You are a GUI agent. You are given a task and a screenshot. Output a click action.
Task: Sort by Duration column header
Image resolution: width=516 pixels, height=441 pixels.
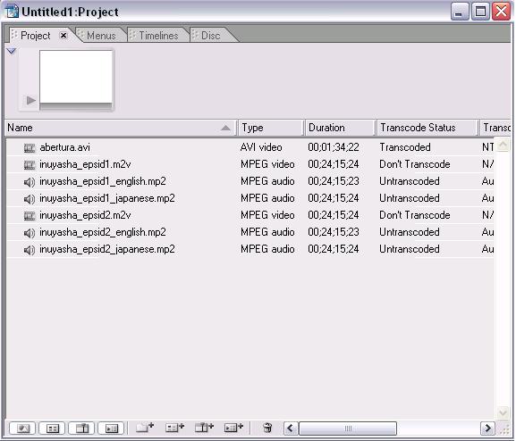339,128
